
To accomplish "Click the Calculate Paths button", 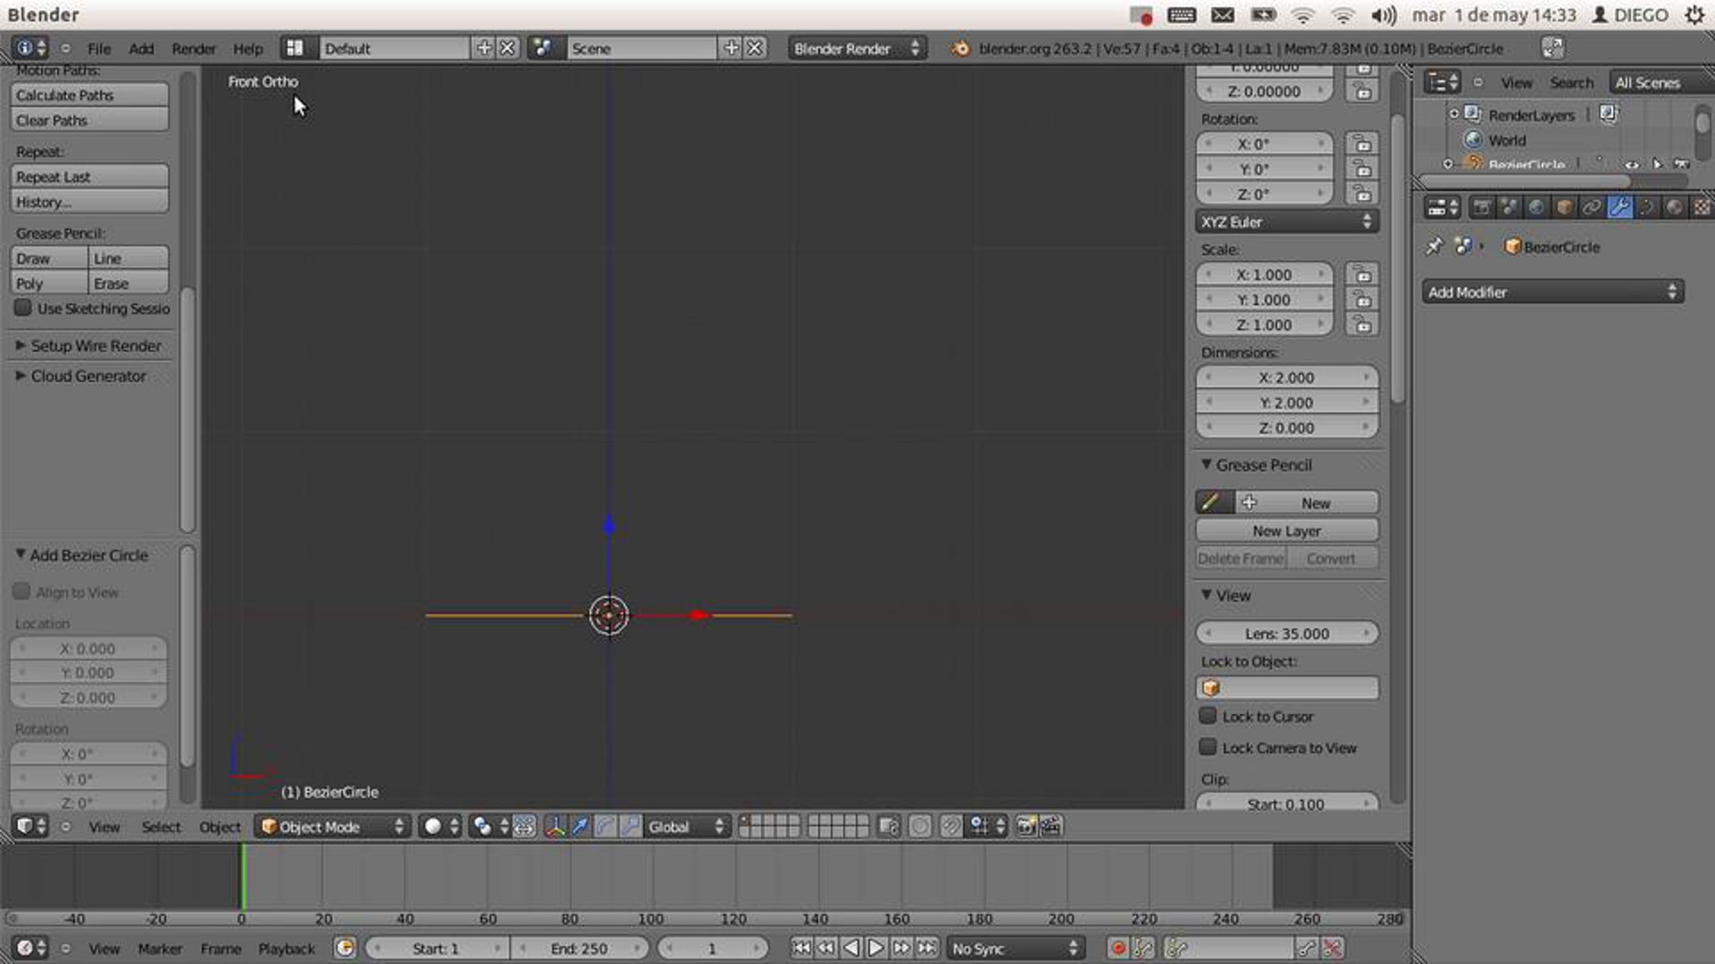I will [89, 95].
